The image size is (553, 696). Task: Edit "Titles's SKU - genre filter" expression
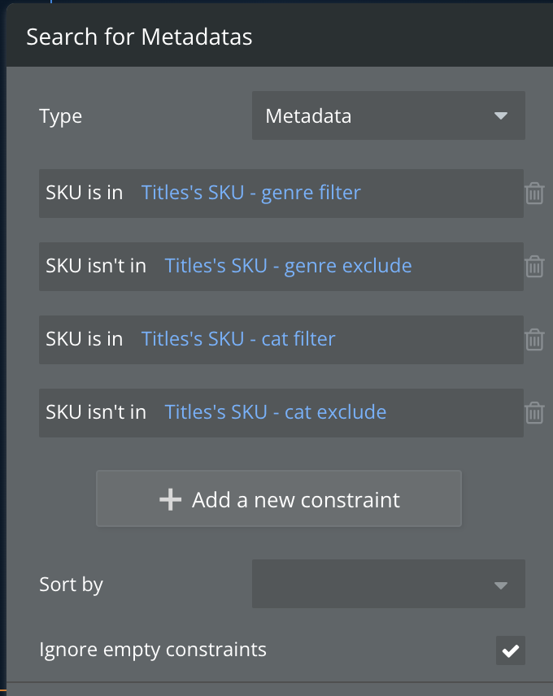pyautogui.click(x=250, y=193)
